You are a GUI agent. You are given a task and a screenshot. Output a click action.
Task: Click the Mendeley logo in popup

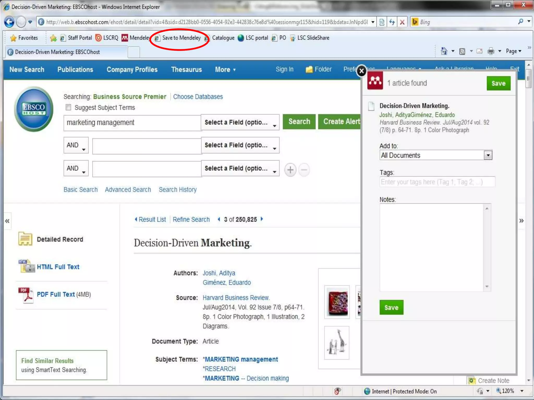pyautogui.click(x=375, y=81)
